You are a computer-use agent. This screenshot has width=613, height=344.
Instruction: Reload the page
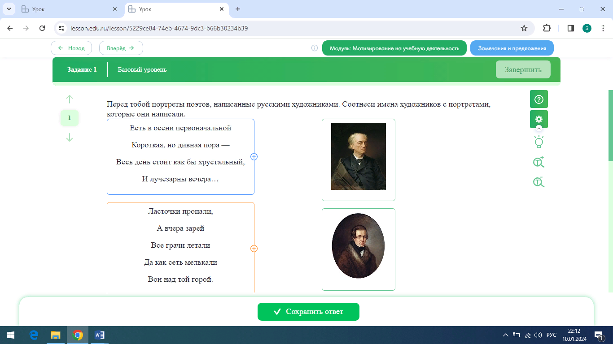click(x=42, y=28)
